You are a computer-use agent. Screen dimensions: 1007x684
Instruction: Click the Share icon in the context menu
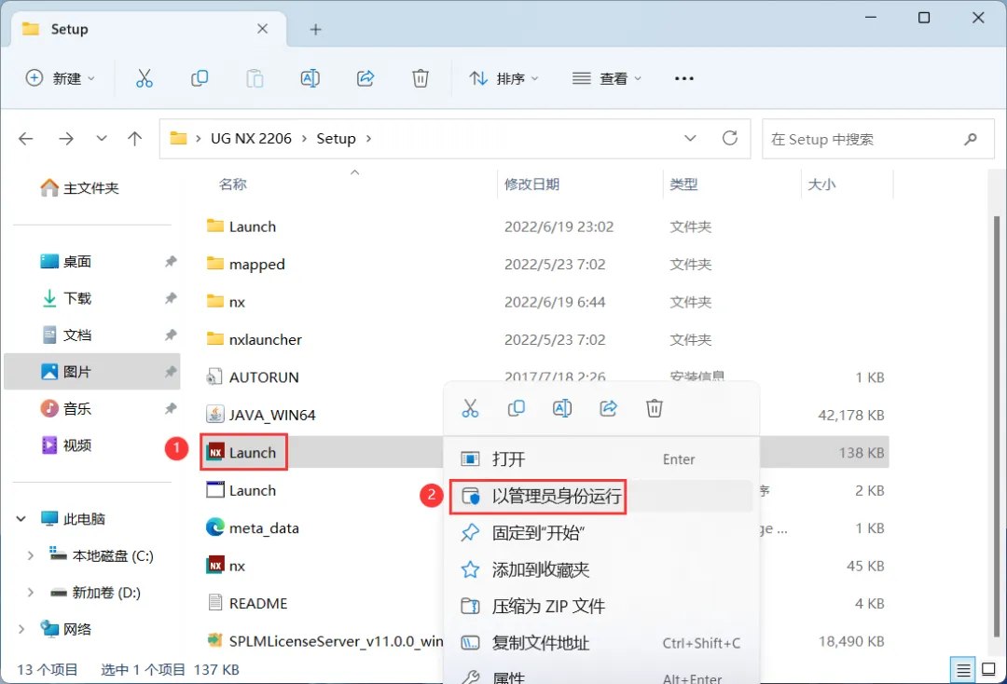[x=608, y=408]
